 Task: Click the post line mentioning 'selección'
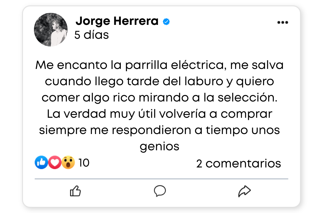[x=159, y=97]
